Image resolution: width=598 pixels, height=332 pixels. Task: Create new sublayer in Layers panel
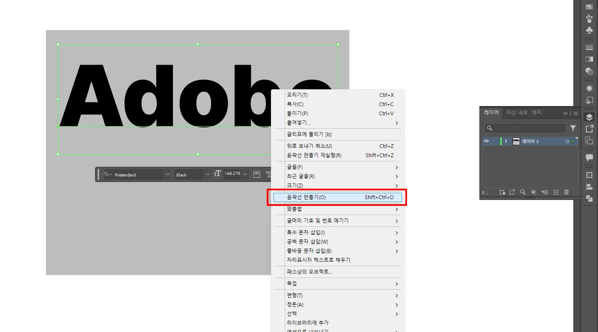544,192
